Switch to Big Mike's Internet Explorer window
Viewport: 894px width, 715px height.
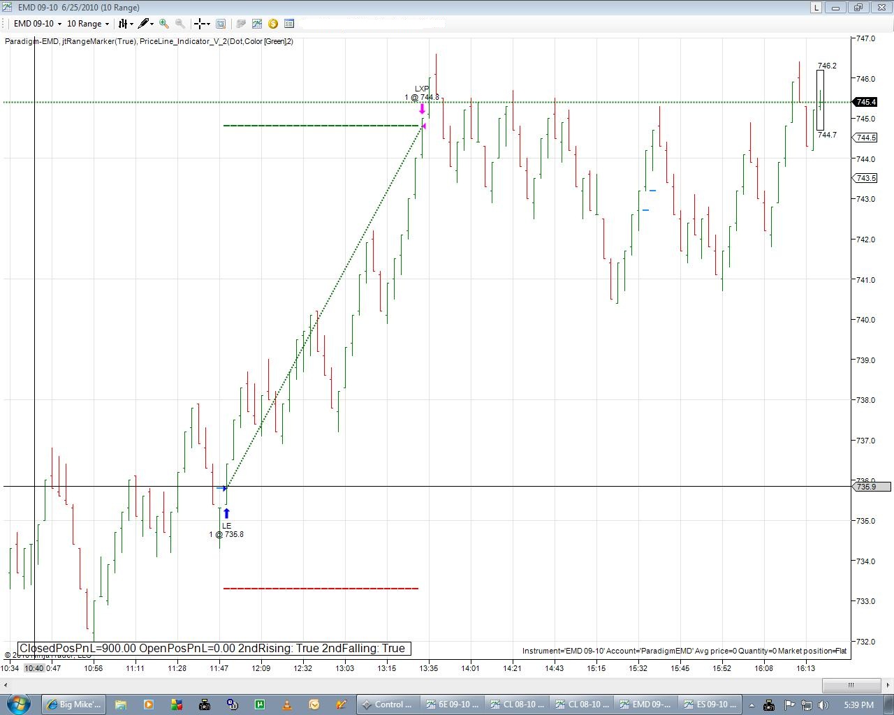point(73,705)
